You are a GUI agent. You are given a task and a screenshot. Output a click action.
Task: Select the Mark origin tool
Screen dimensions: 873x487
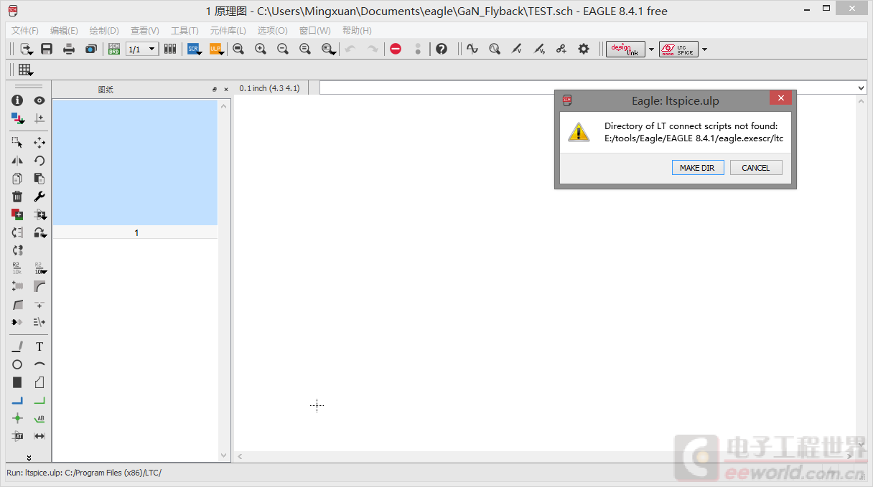[39, 118]
